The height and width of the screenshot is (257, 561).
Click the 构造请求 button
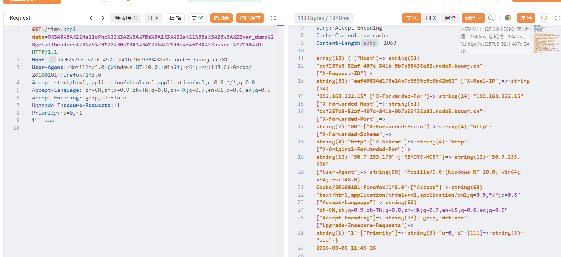click(x=250, y=18)
